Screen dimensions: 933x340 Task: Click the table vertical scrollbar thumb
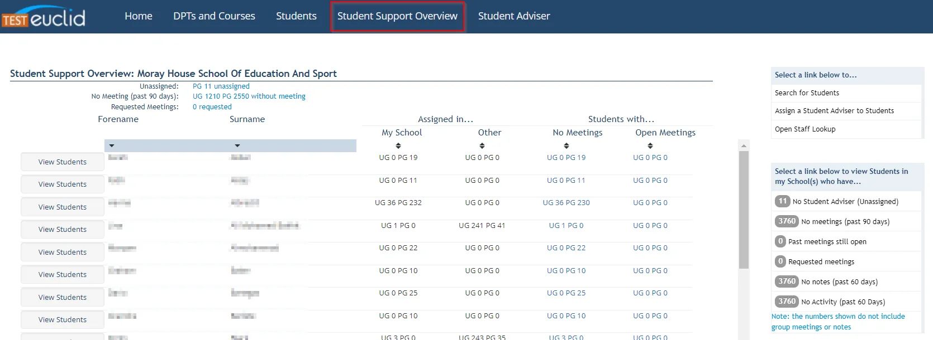point(744,210)
